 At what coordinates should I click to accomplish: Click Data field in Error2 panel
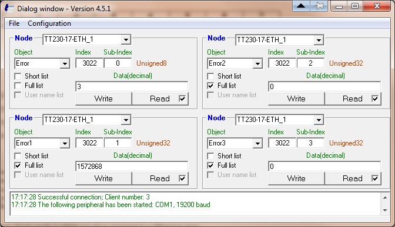click(324, 86)
